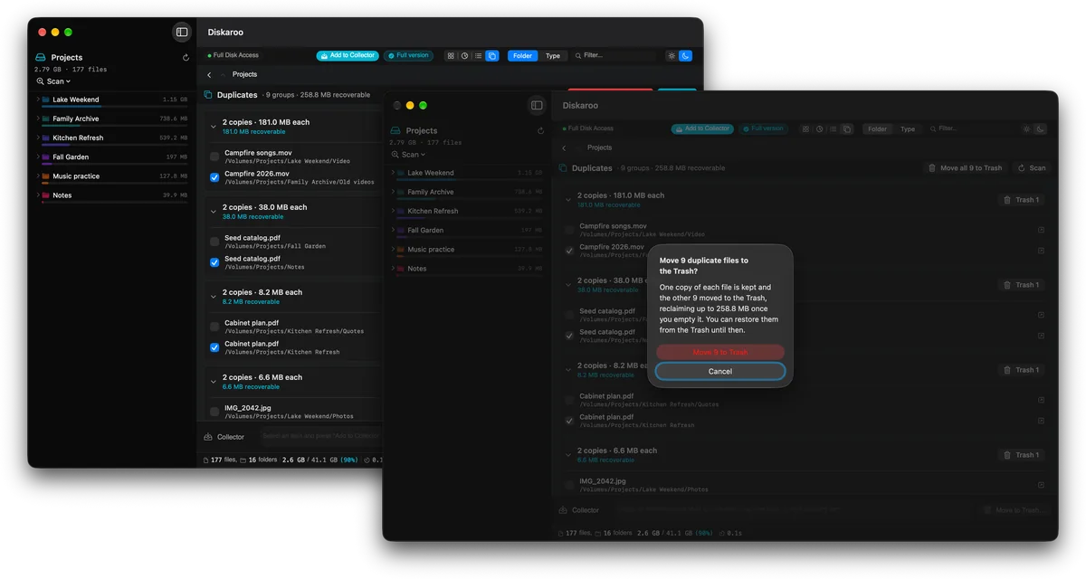Switch to grid view in the back window toolbar

pos(451,56)
